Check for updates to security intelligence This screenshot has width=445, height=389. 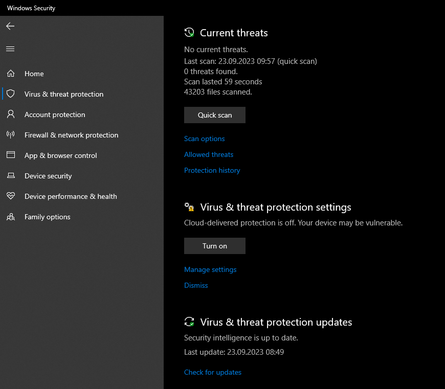[x=213, y=372]
